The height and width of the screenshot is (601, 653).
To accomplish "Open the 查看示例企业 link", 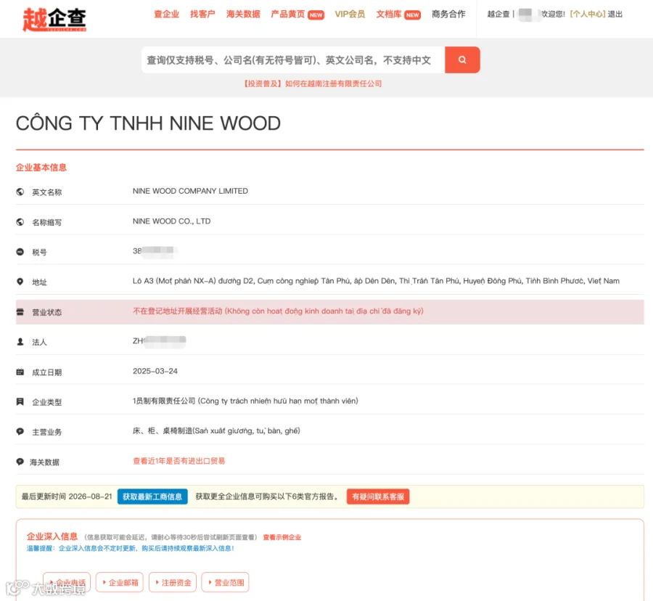I will pos(282,537).
